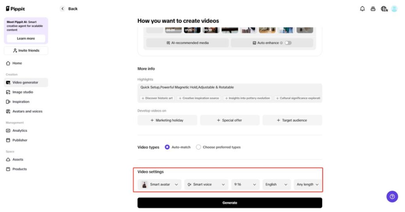The height and width of the screenshot is (212, 405).
Task: Open the notifications bell
Action: (x=362, y=9)
